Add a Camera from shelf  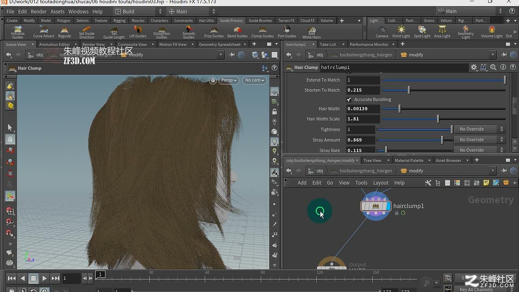pyautogui.click(x=382, y=32)
